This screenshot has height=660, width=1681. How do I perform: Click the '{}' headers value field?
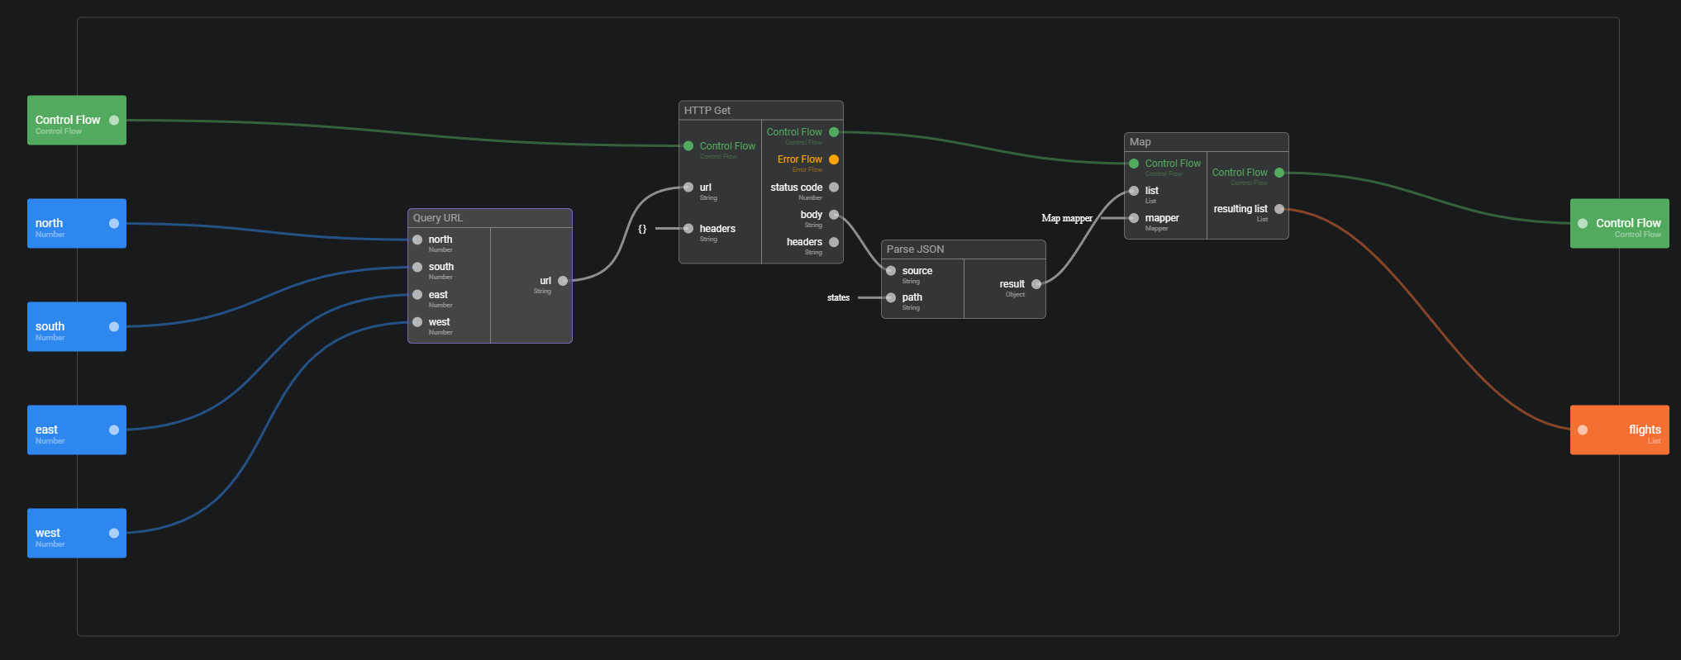[x=642, y=230]
